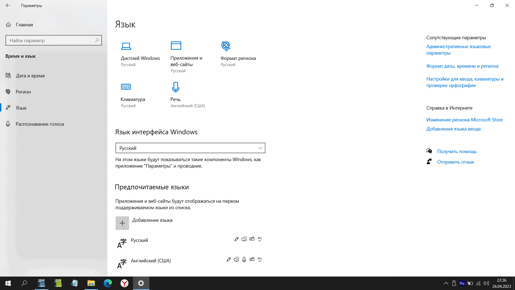515x290 pixels.
Task: Open the Формат региона globe icon
Action: (x=226, y=46)
